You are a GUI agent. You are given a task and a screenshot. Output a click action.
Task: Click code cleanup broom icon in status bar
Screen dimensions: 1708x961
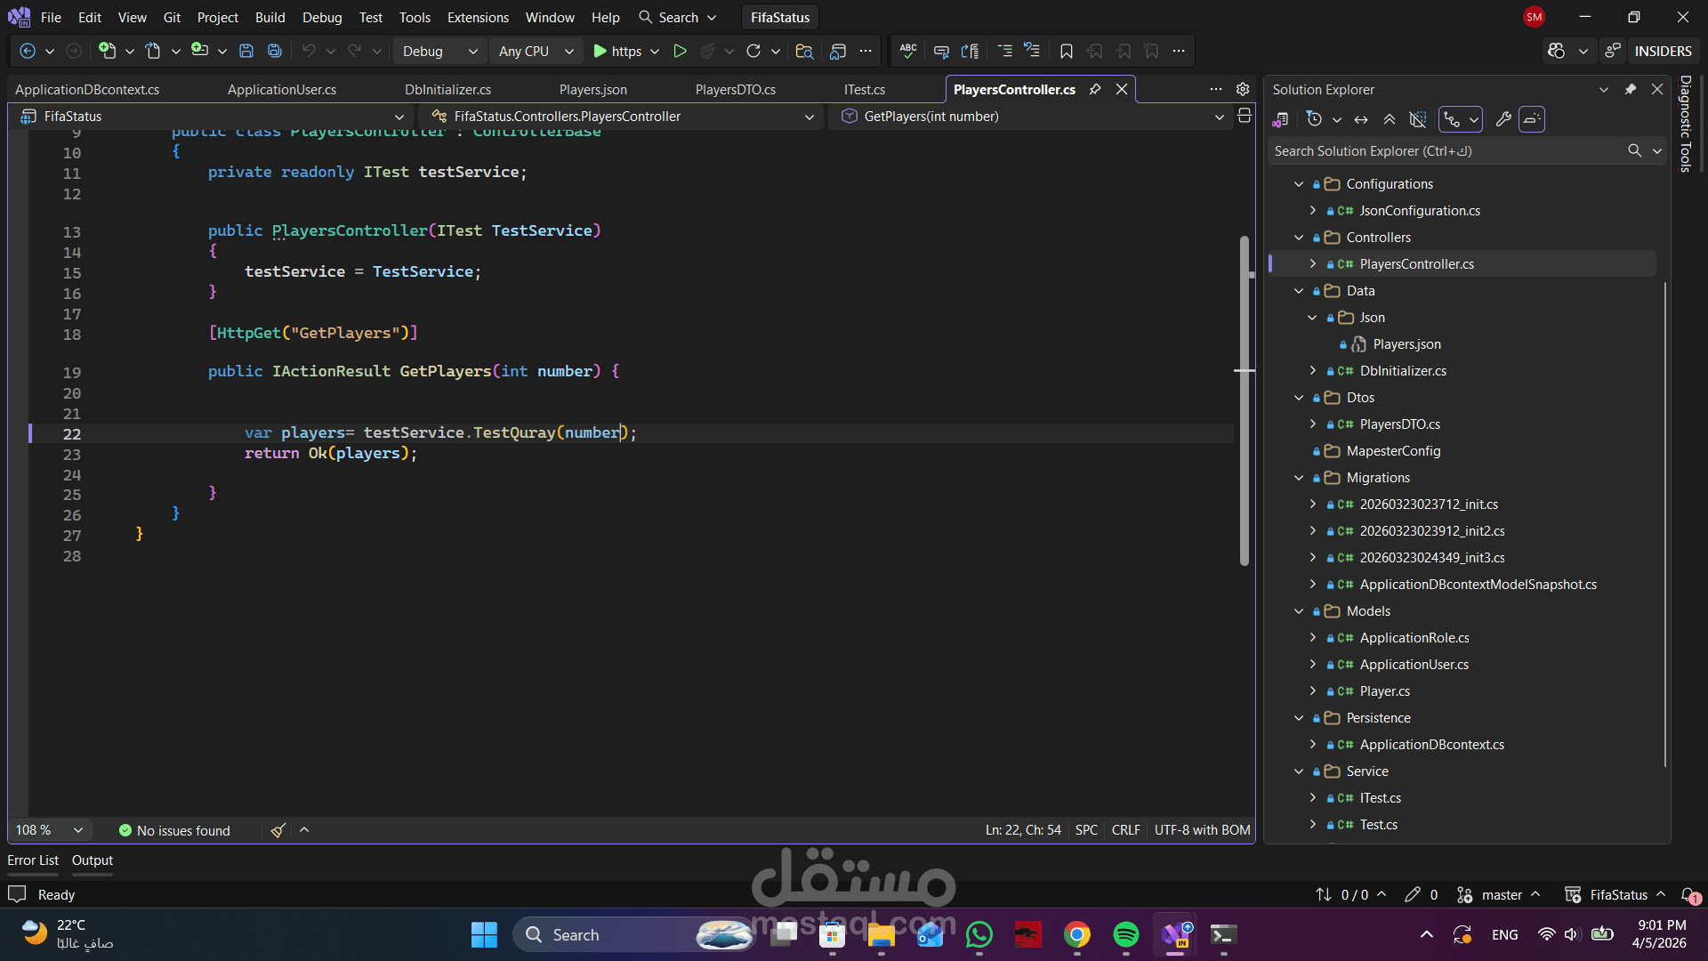point(278,830)
